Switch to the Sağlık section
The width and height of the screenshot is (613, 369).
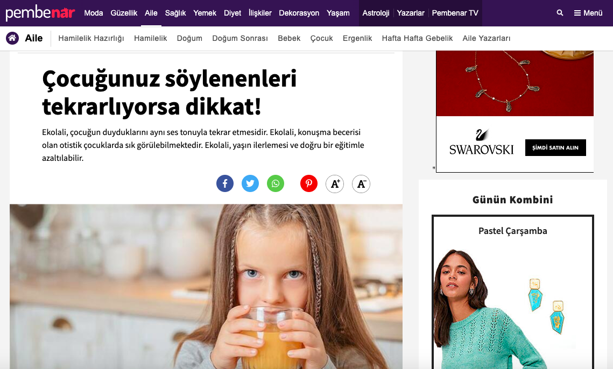(175, 13)
